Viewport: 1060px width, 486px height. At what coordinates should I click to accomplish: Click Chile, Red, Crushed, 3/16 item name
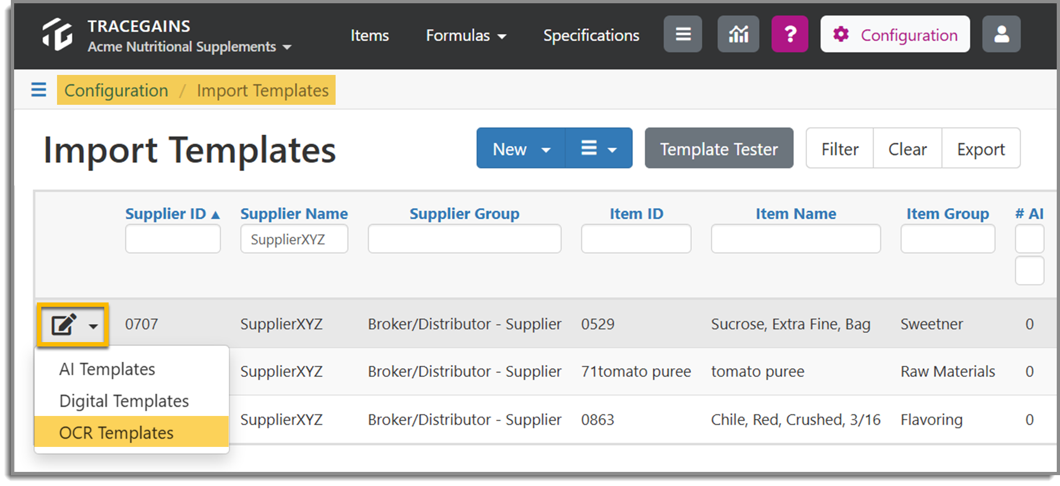click(796, 420)
